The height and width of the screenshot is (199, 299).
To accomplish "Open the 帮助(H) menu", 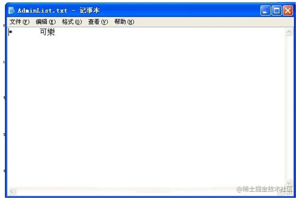I will [x=124, y=22].
